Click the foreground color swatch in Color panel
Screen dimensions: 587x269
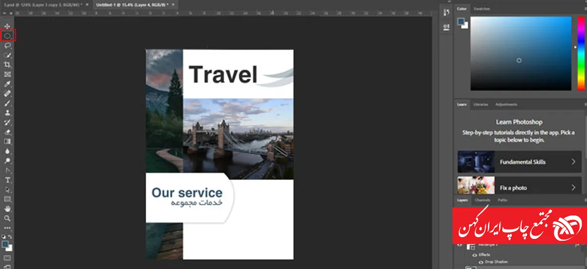pyautogui.click(x=461, y=22)
